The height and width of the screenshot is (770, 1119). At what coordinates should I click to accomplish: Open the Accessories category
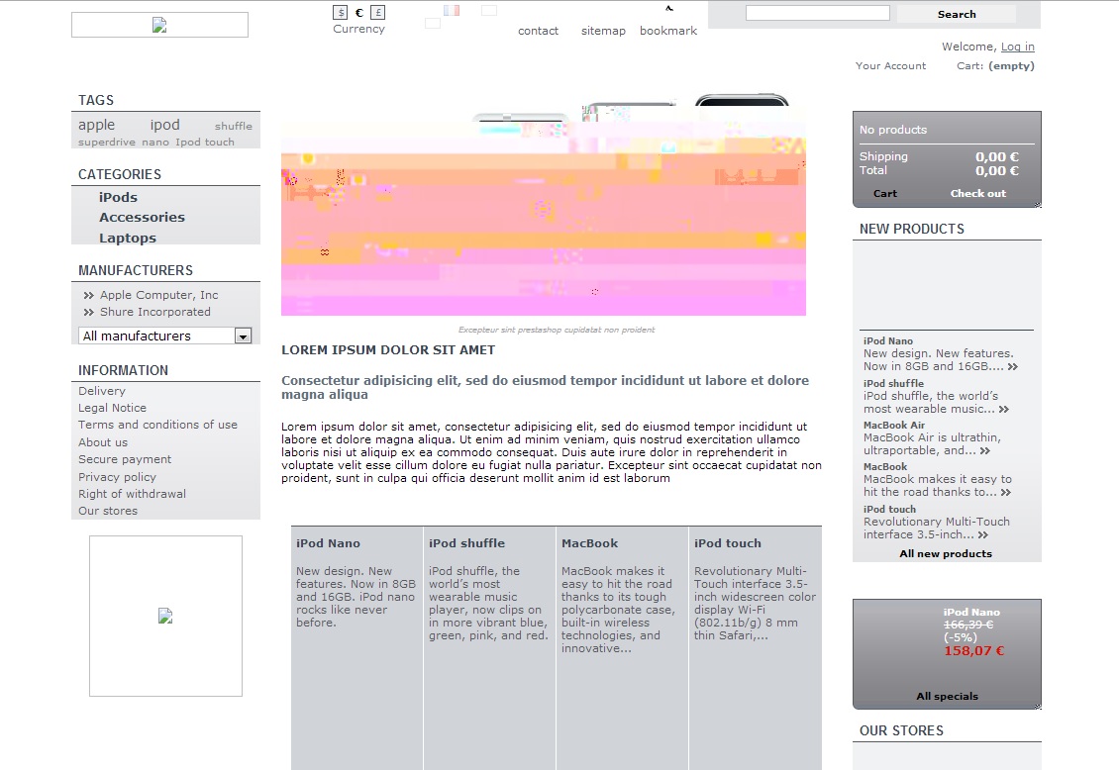click(142, 218)
